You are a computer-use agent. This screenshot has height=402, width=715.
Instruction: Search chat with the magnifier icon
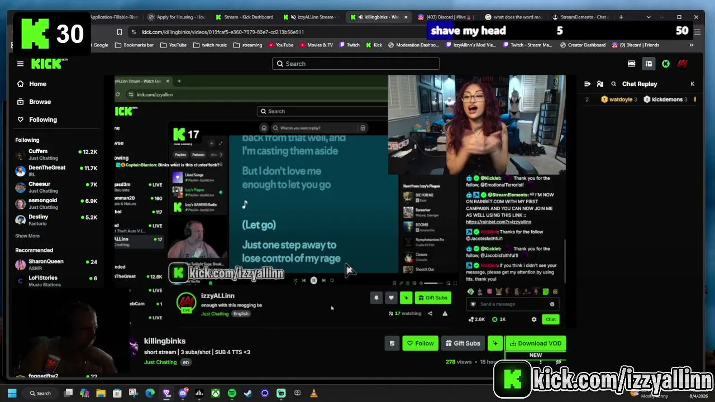(x=613, y=84)
